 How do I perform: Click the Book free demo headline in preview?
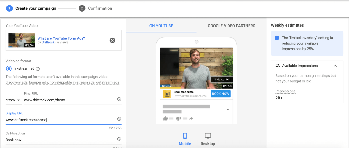pyautogui.click(x=184, y=92)
